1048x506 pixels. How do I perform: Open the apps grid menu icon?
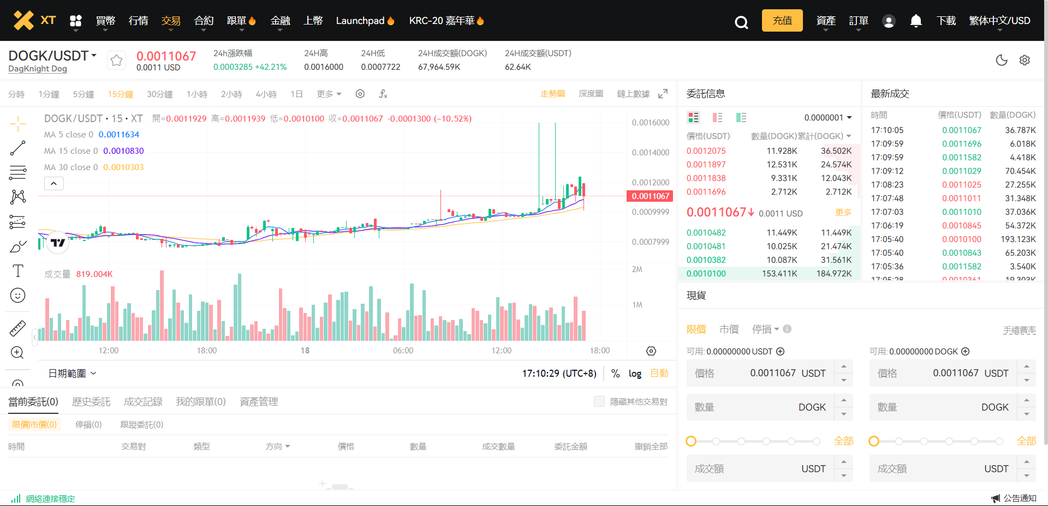click(x=76, y=21)
